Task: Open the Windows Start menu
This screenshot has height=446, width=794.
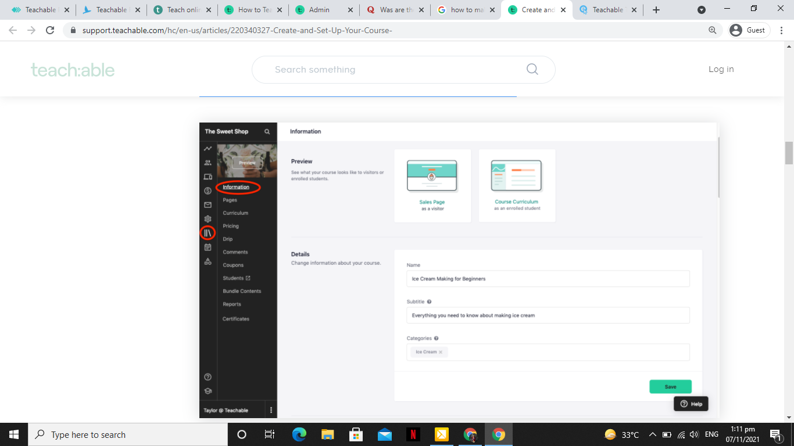Action: [14, 434]
